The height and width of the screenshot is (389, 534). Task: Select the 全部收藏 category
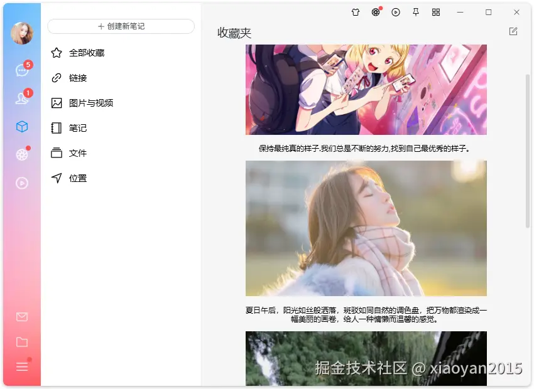click(121, 53)
